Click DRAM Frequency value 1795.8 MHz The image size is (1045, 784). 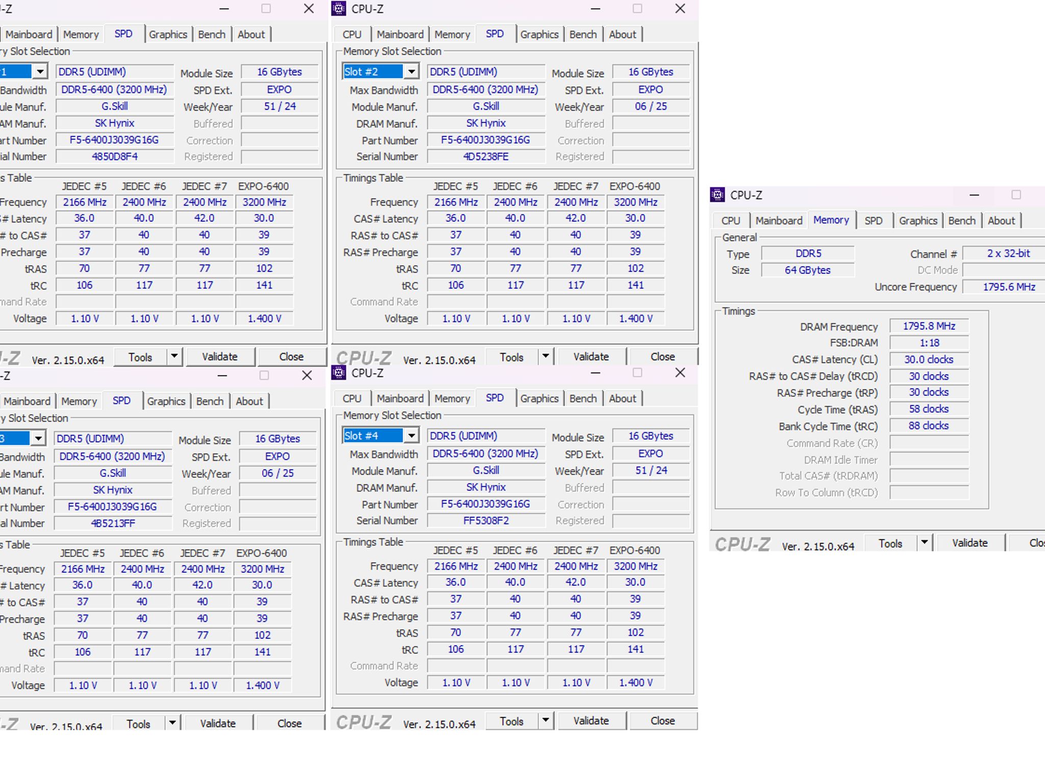click(x=929, y=326)
